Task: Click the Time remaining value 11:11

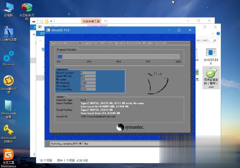Action: pyautogui.click(x=88, y=89)
